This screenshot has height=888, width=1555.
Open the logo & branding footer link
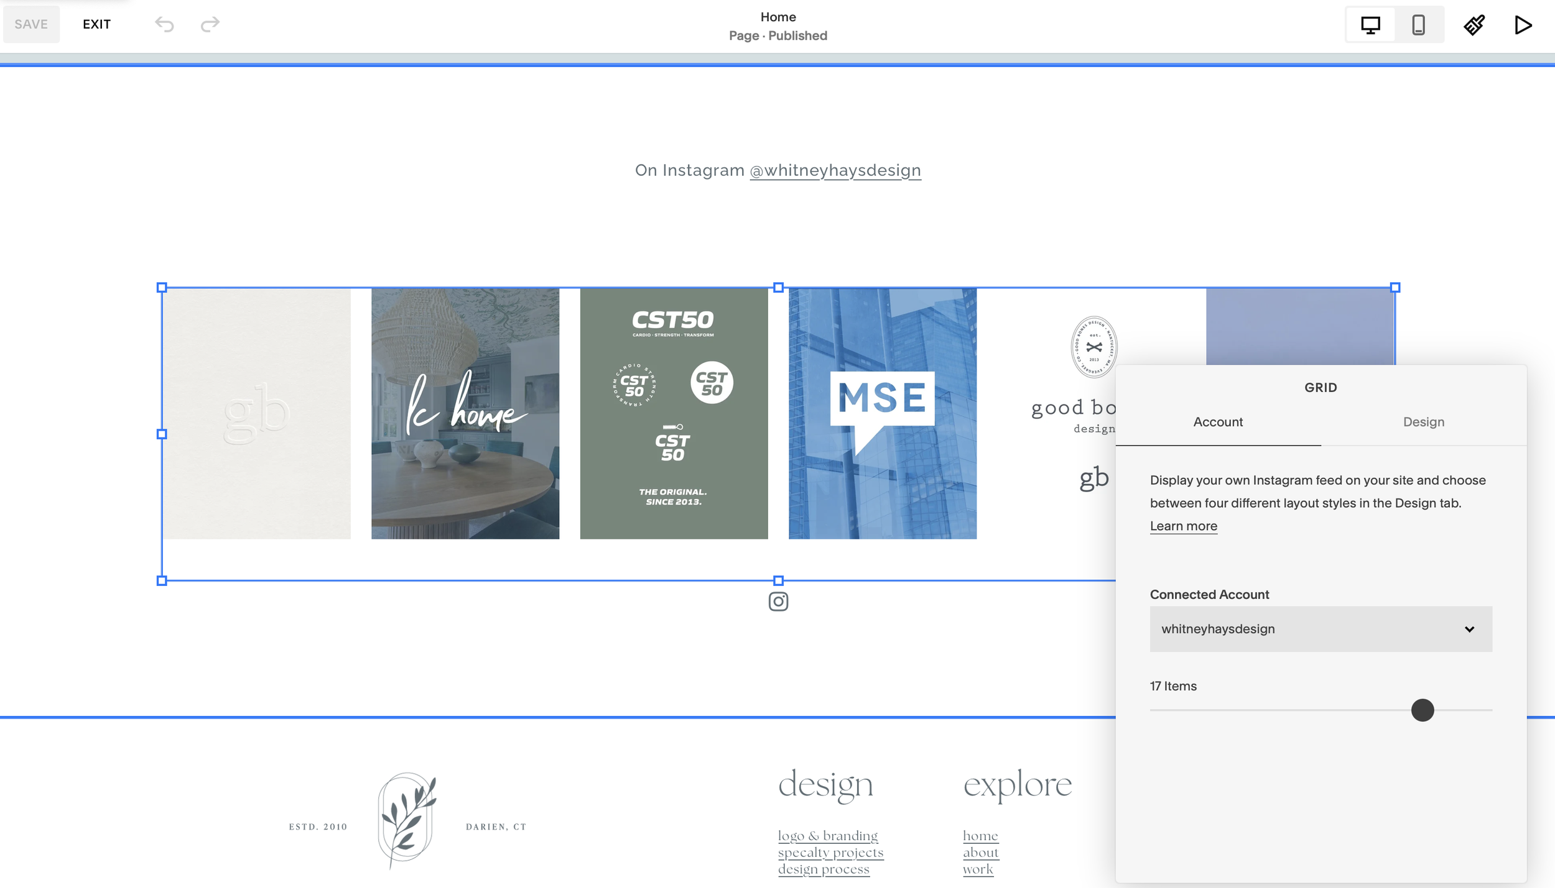coord(828,836)
